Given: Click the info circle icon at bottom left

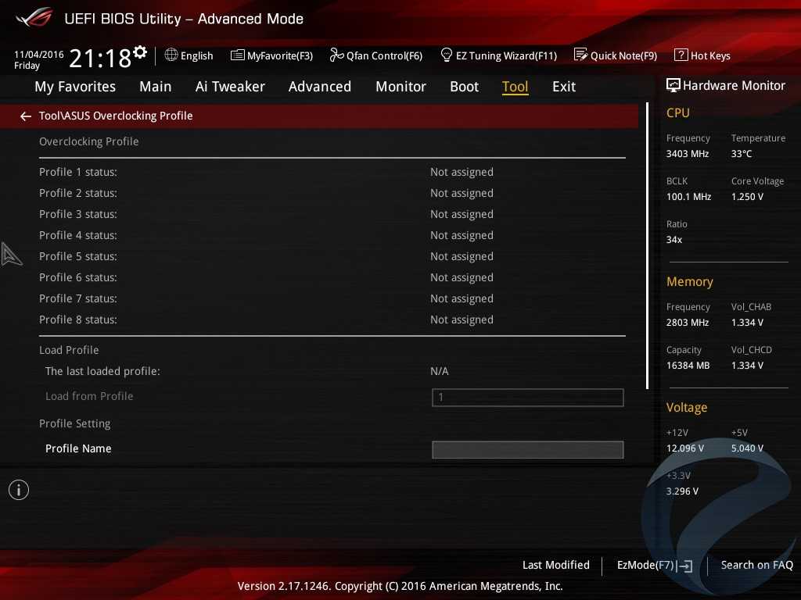Looking at the screenshot, I should [x=19, y=490].
